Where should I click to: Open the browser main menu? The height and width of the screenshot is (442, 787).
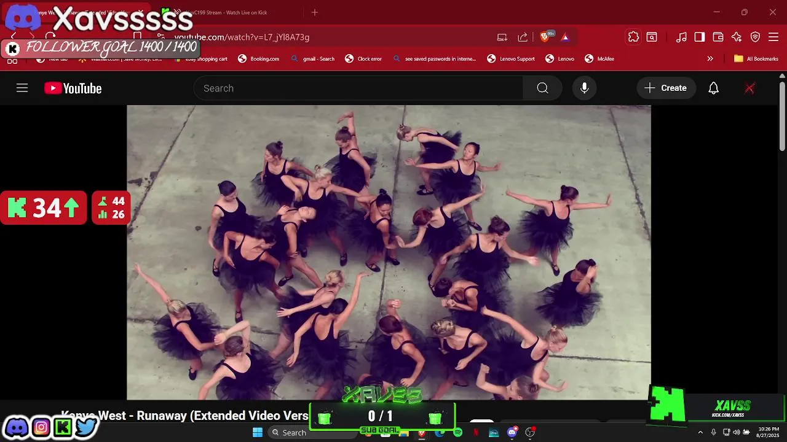coord(773,37)
